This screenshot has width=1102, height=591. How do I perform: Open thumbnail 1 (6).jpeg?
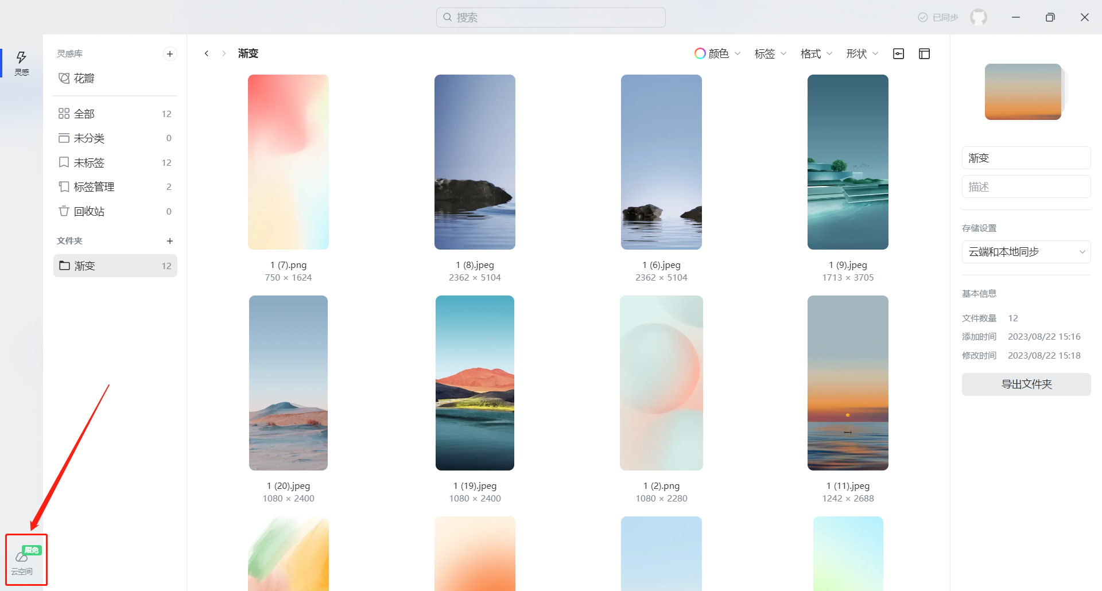click(661, 162)
